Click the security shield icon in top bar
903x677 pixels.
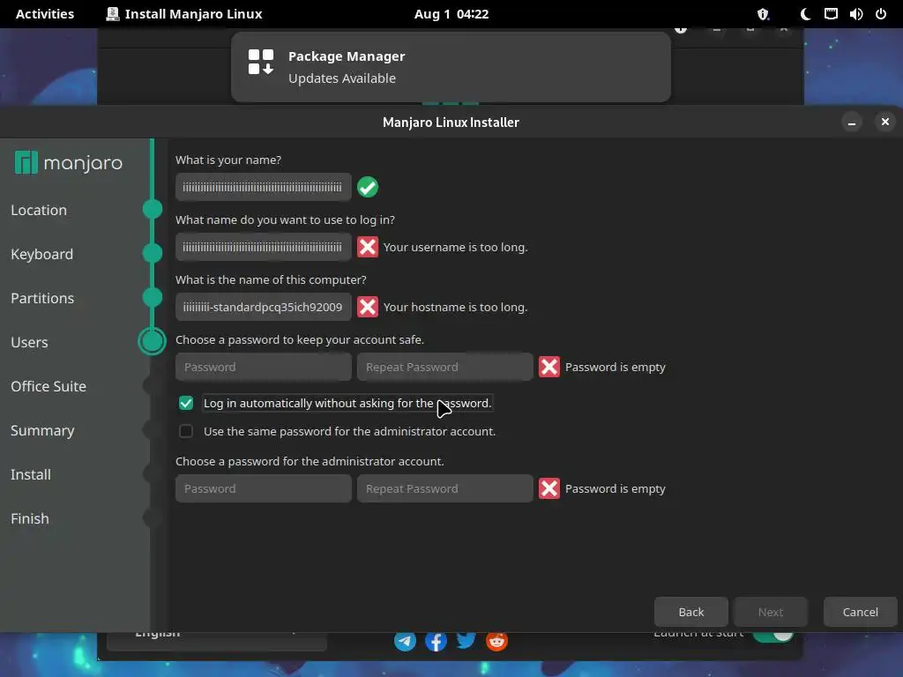[763, 14]
